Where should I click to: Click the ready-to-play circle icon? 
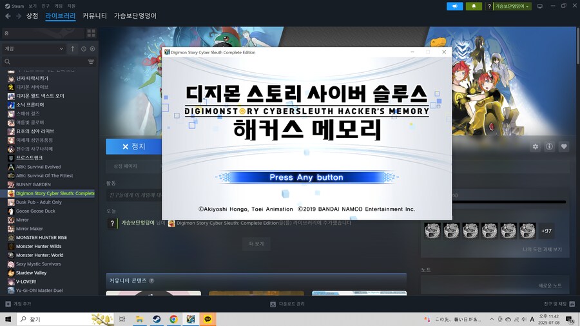point(92,49)
